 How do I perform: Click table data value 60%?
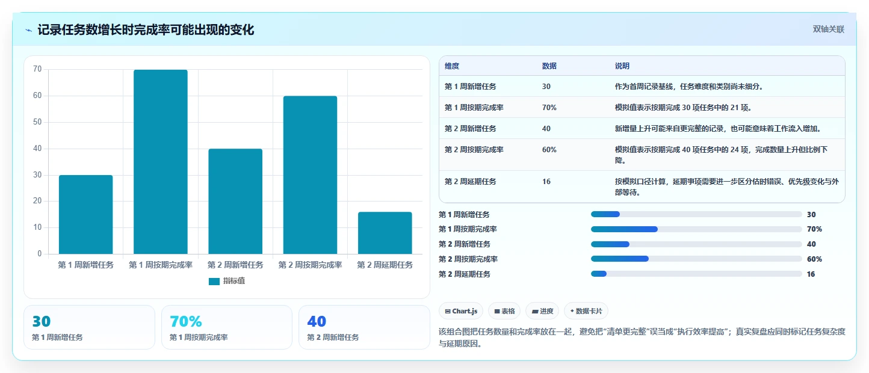click(x=549, y=150)
